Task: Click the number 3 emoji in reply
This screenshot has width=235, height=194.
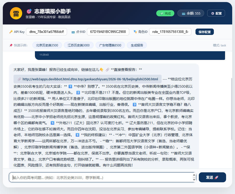Action: (135, 105)
